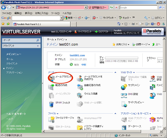Click the favorites star icon
The height and width of the screenshot is (138, 167).
[3, 24]
